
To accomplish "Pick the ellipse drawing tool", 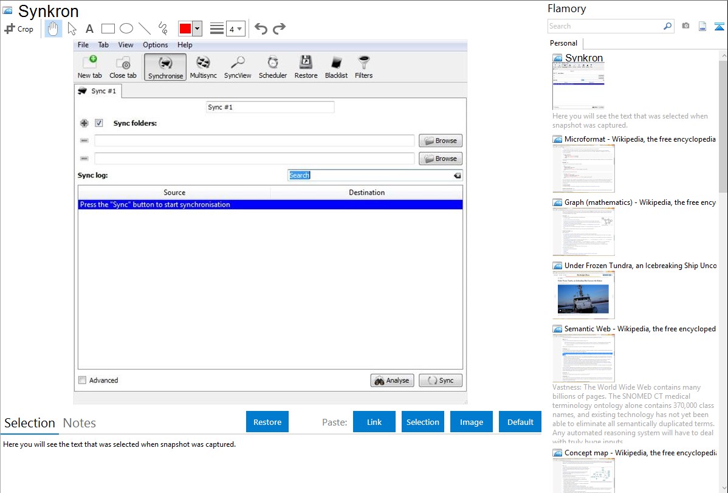I will click(x=126, y=29).
